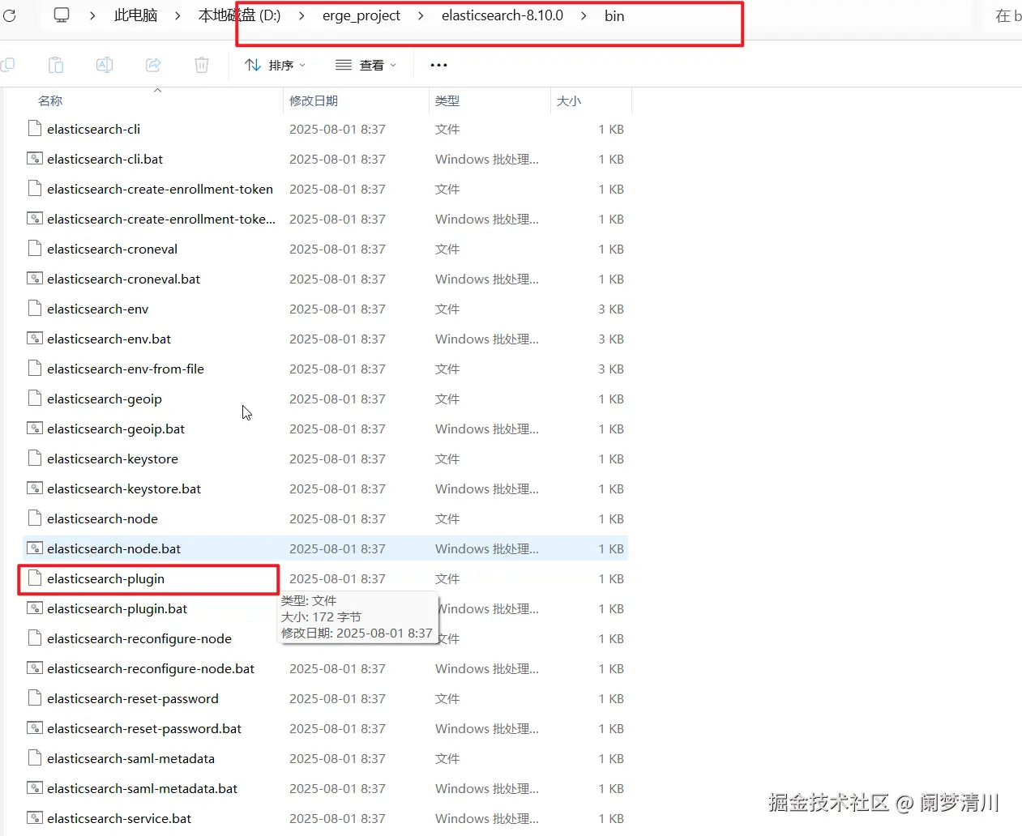Screen dimensions: 1022x836
Task: Click batch icon of elasticsearch-geoip.bat
Action: [34, 429]
